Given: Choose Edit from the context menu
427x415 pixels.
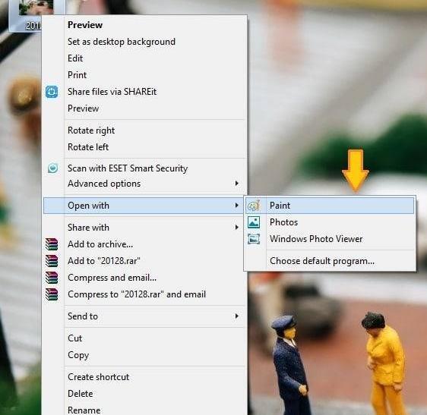Looking at the screenshot, I should pos(144,58).
